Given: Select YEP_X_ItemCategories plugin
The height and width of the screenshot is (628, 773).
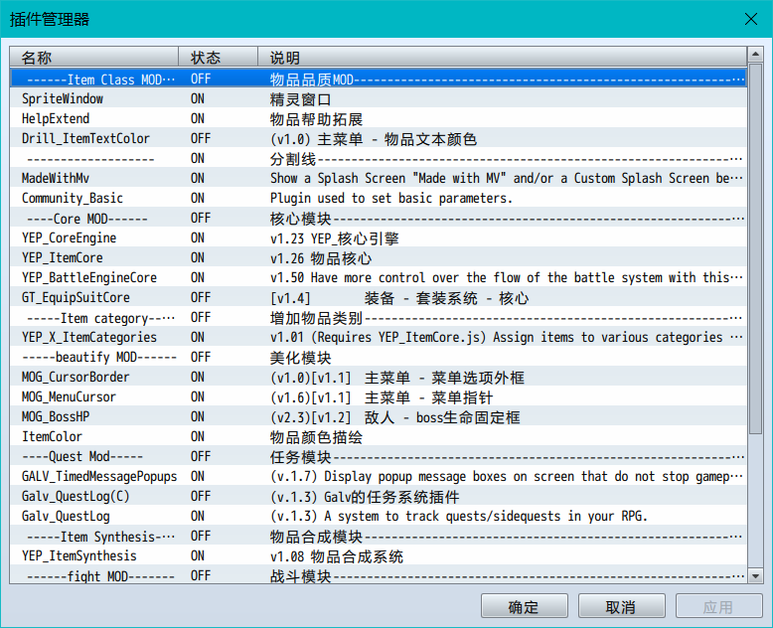Looking at the screenshot, I should tap(378, 337).
